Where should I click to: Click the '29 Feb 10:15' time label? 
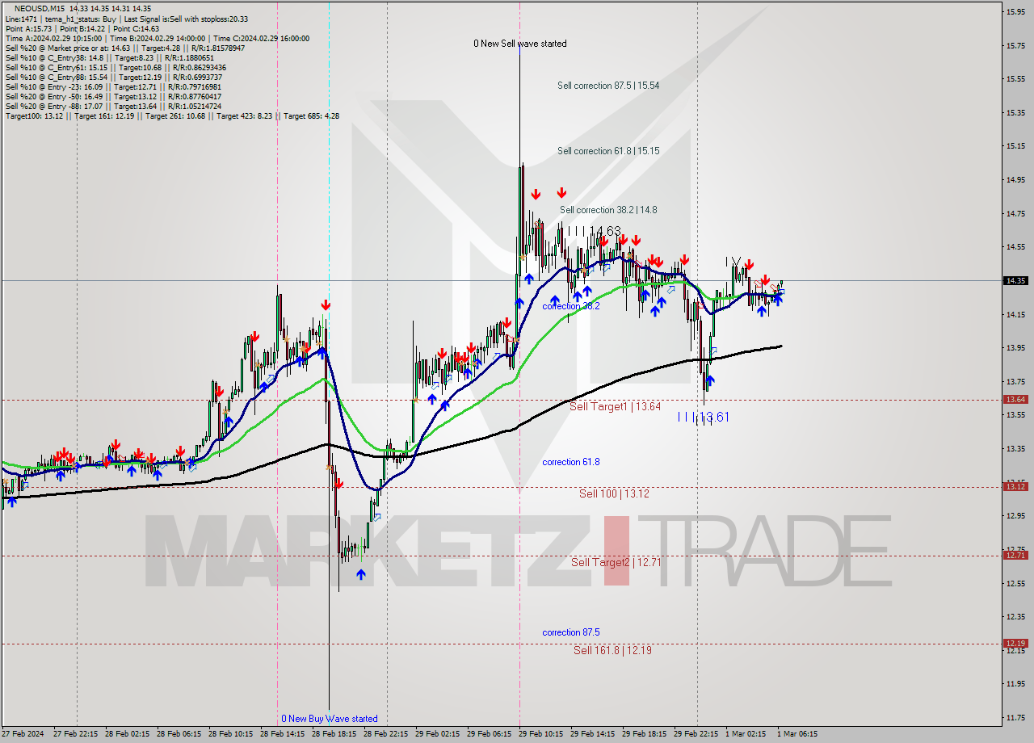[541, 734]
